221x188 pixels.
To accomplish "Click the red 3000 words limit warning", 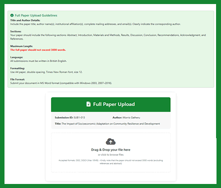I will [38, 50].
